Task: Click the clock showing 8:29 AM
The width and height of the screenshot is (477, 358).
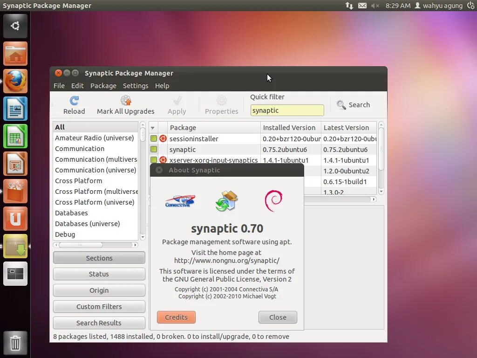Action: click(x=398, y=6)
